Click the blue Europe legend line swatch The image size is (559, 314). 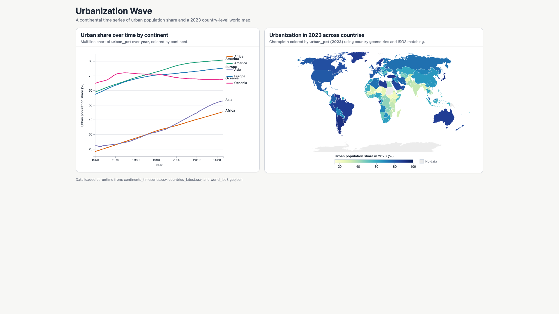[x=229, y=76]
